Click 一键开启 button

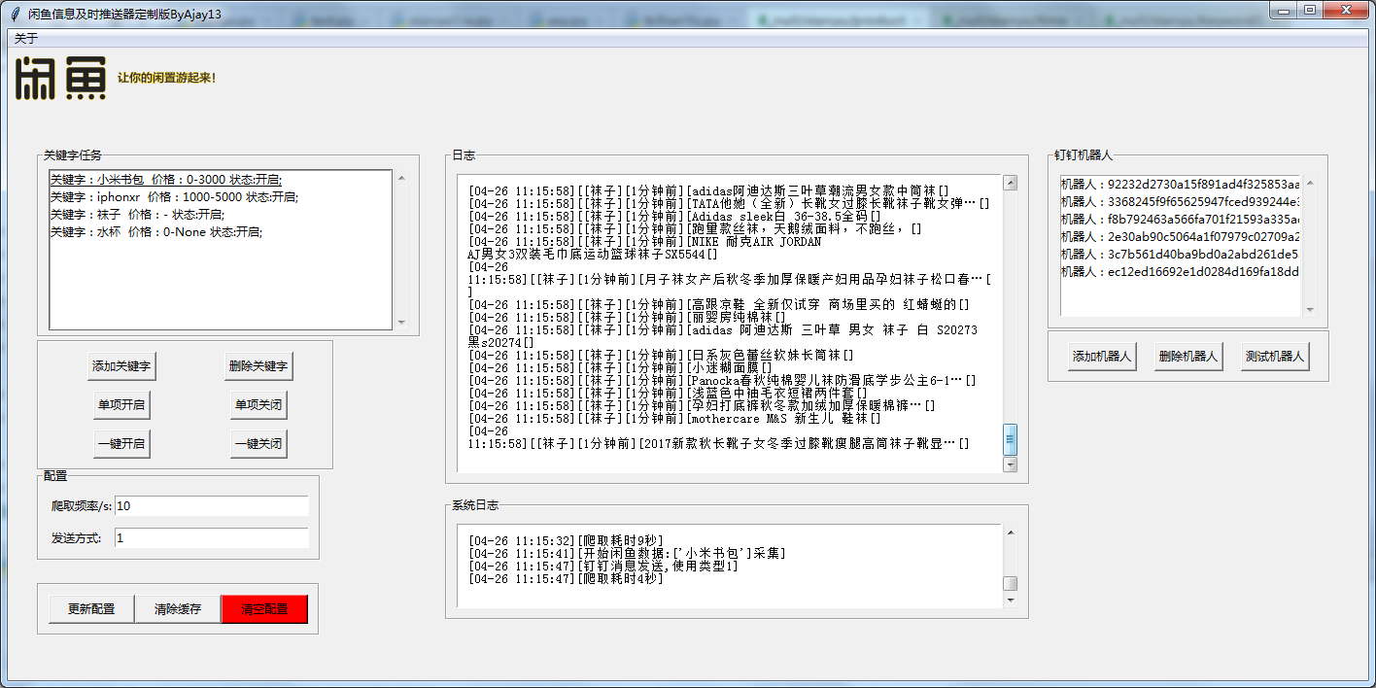coord(121,444)
